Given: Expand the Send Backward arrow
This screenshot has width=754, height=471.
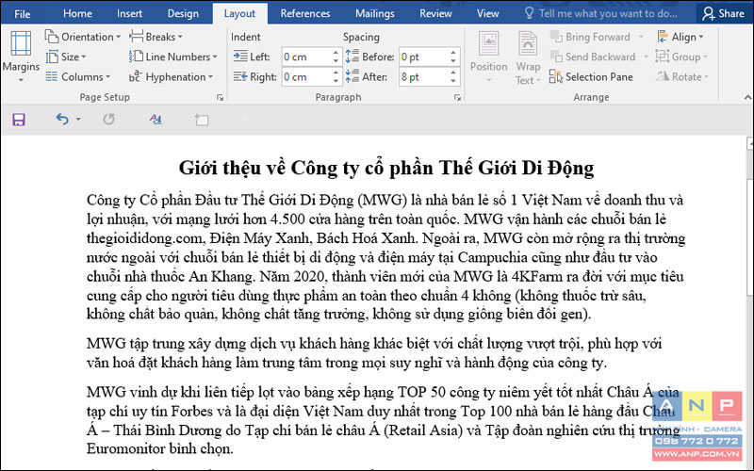Looking at the screenshot, I should (x=646, y=57).
